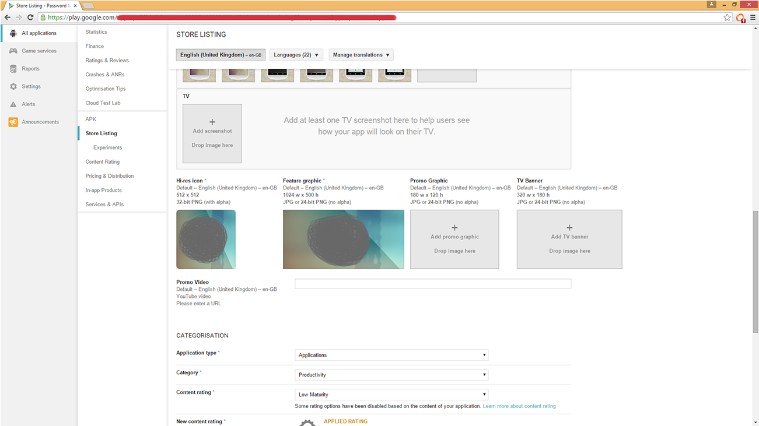Click the page vertical scrollbar
The height and width of the screenshot is (426, 759).
(x=755, y=272)
